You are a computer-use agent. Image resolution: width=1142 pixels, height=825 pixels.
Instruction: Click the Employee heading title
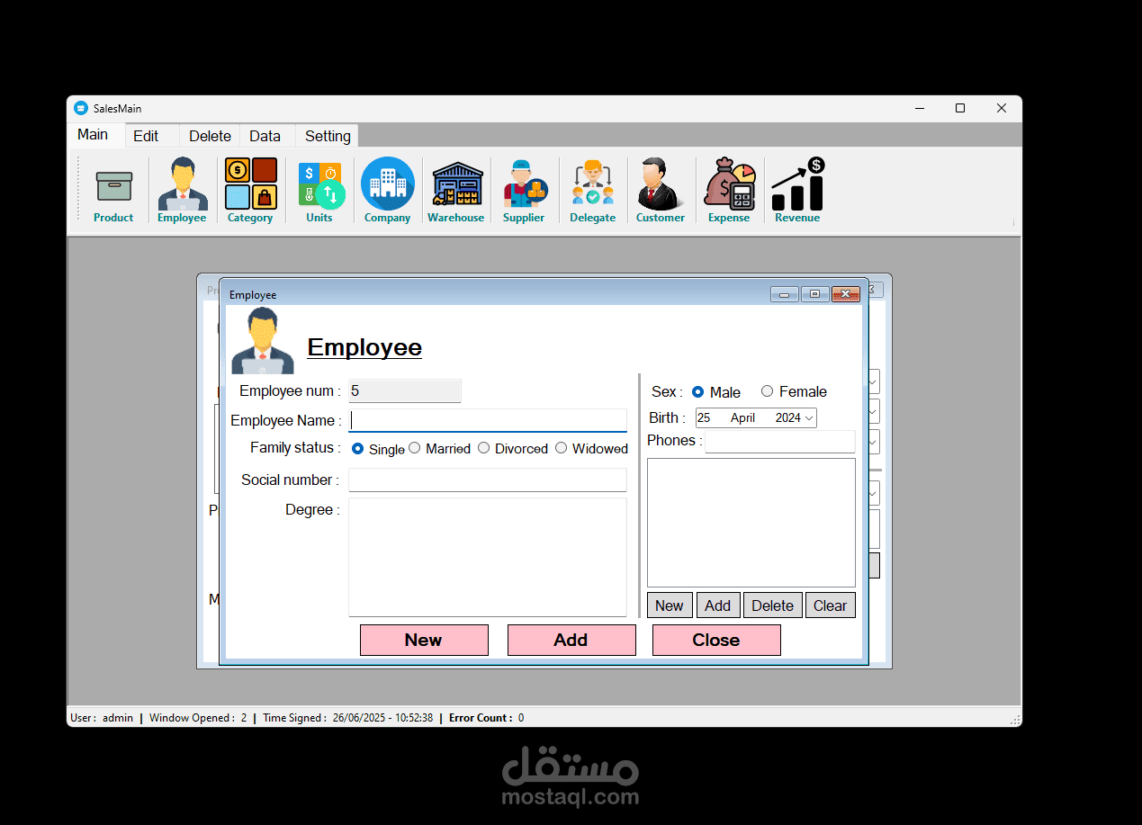coord(364,347)
